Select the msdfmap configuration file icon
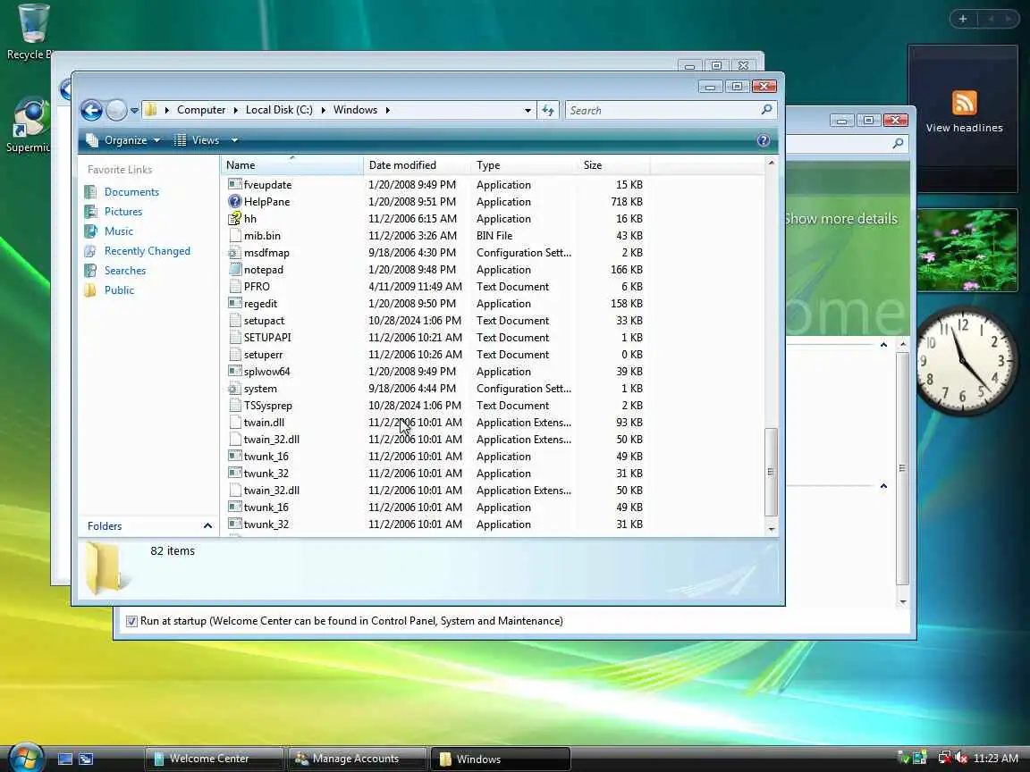This screenshot has height=772, width=1030. coord(234,253)
